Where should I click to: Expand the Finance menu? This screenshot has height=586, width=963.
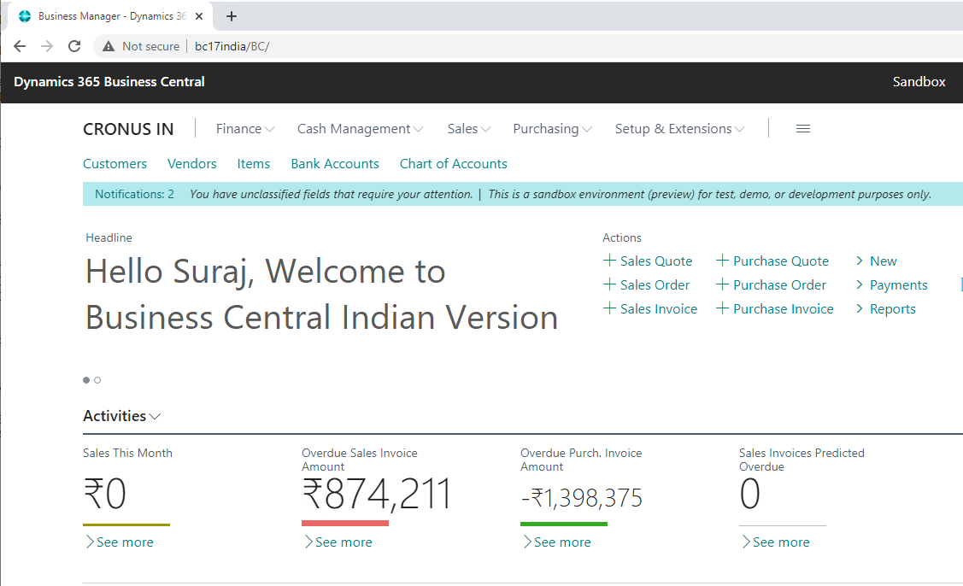245,128
